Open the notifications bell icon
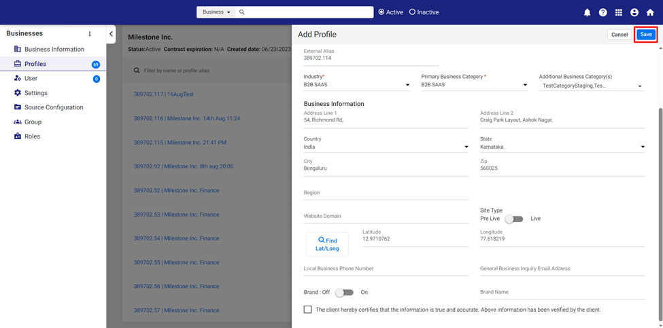This screenshot has height=328, width=663. point(588,13)
